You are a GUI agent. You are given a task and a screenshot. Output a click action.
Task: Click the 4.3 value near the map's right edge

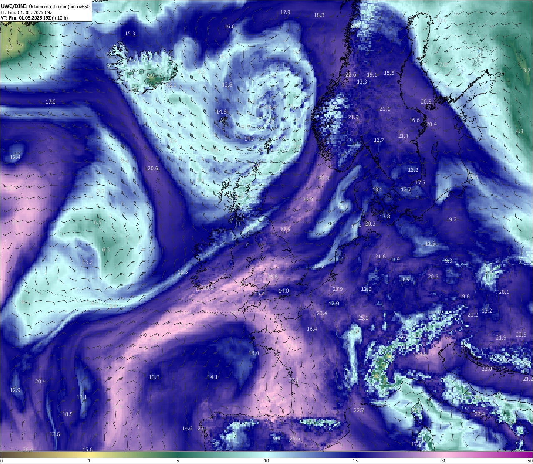point(519,131)
